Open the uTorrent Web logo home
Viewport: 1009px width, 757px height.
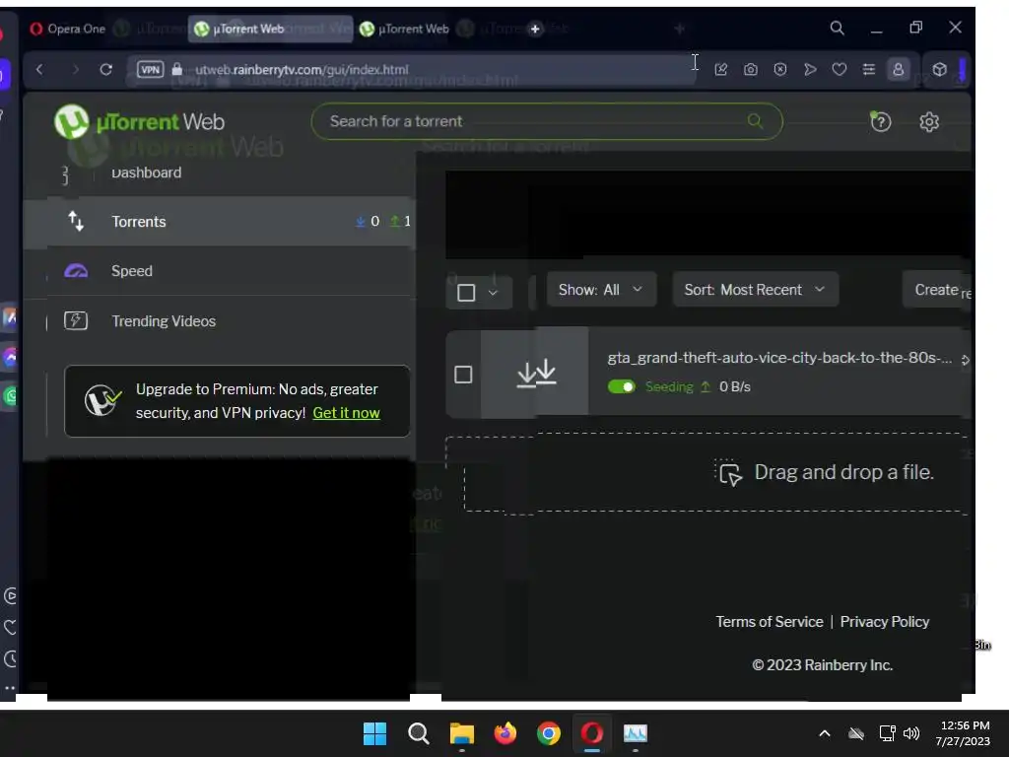140,121
